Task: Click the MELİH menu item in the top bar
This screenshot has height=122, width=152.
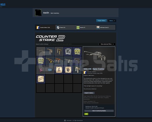Action: coord(3,4)
